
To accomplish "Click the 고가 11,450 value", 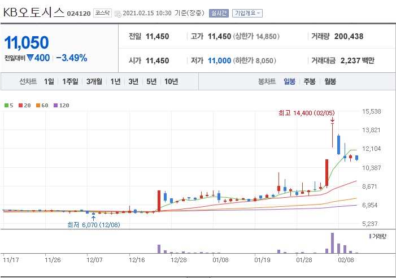I will pyautogui.click(x=220, y=36).
